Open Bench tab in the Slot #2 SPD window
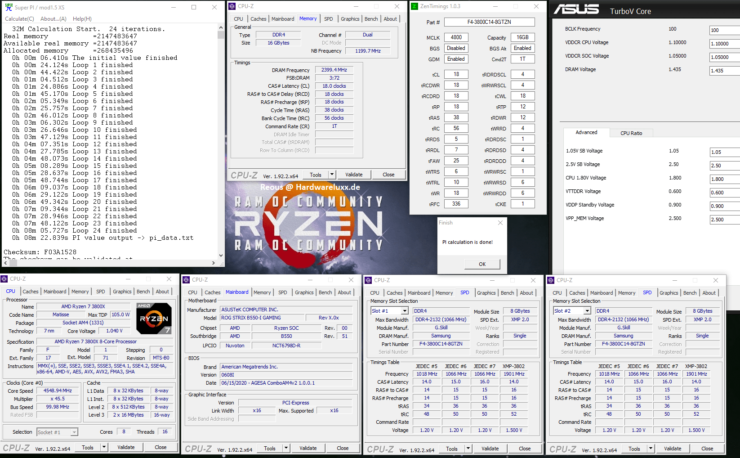740x458 pixels. coord(690,293)
